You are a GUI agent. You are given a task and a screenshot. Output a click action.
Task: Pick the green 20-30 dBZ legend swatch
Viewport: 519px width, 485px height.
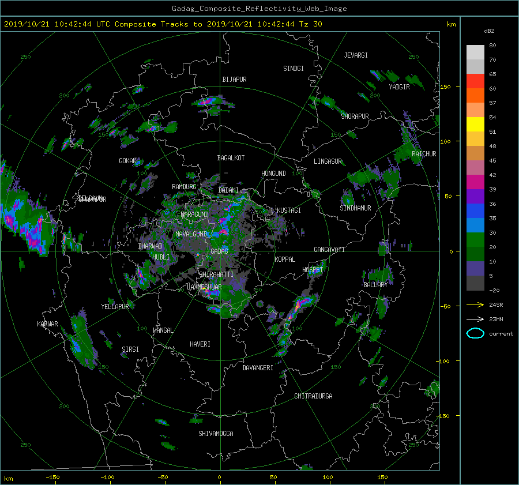[475, 239]
